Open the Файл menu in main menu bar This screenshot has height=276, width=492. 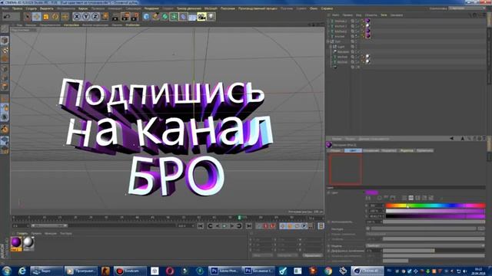point(5,8)
